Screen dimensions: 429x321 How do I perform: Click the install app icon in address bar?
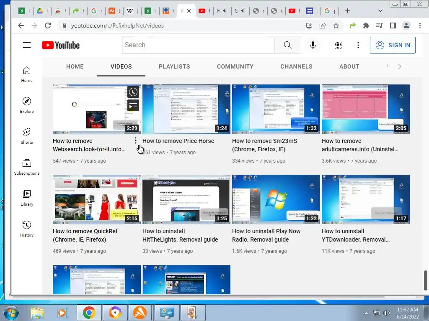pyautogui.click(x=309, y=25)
